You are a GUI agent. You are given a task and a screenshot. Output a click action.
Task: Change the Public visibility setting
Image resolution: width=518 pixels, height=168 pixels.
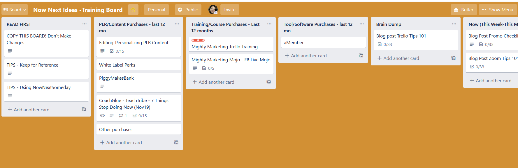click(x=188, y=10)
